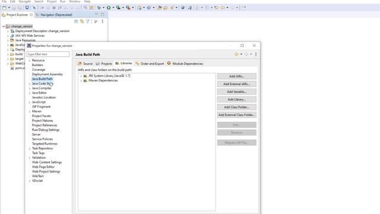This screenshot has height=214, width=380.
Task: Focus the type filter text field
Action: [48, 54]
